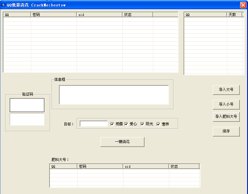Click inside the 信息框 text area
The image size is (248, 194).
[x=114, y=95]
